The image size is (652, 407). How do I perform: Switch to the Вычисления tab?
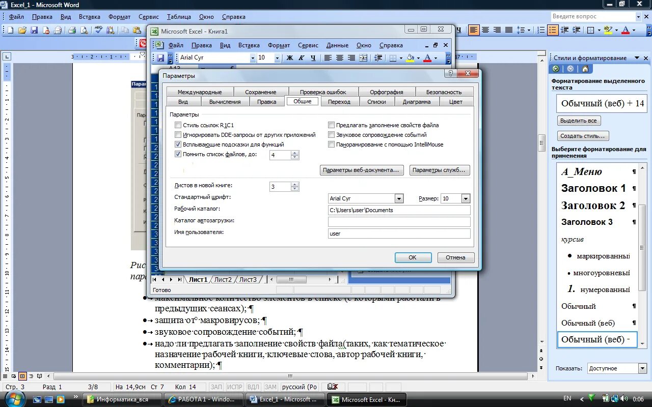point(225,102)
